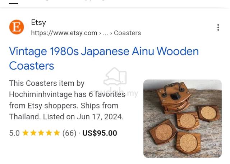230x164 pixels.
Task: Click the orange Etsy logo icon
Action: (x=17, y=27)
